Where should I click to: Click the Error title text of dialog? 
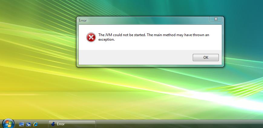(x=83, y=20)
